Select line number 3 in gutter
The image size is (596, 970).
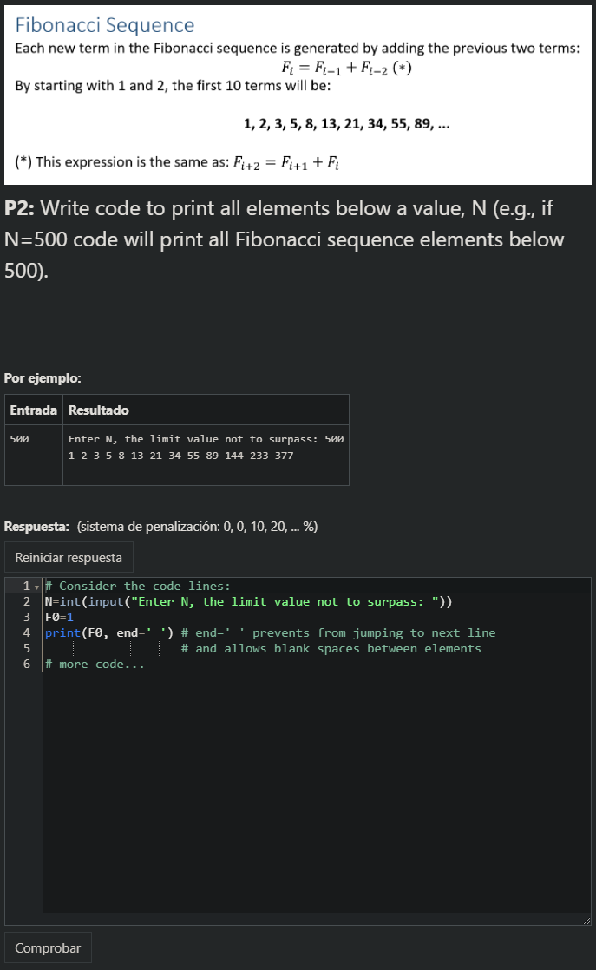[27, 617]
